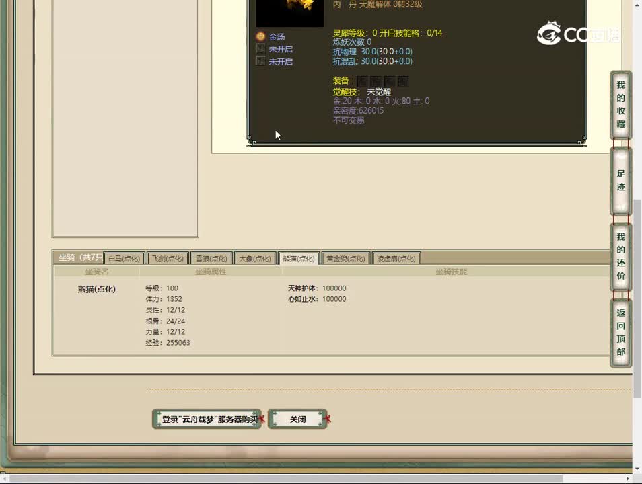Select the 熊猫(点化) mount tab
The image size is (642, 484).
(299, 259)
